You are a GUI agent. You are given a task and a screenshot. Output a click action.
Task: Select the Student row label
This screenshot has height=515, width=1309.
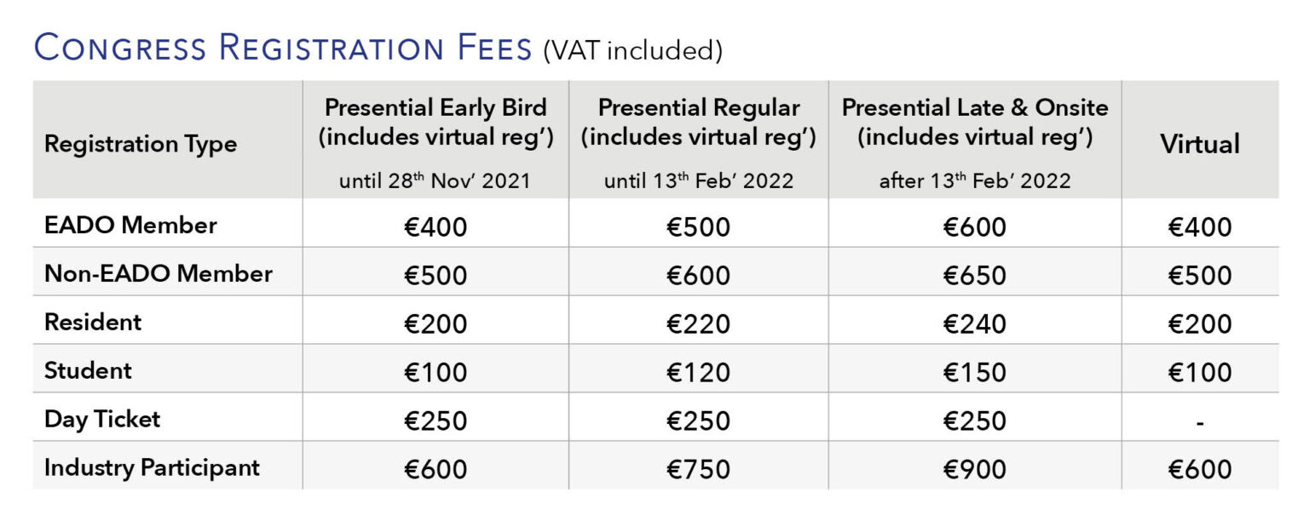coord(88,370)
